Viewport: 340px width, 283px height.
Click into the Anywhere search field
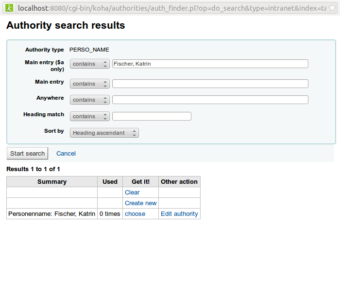tap(210, 100)
